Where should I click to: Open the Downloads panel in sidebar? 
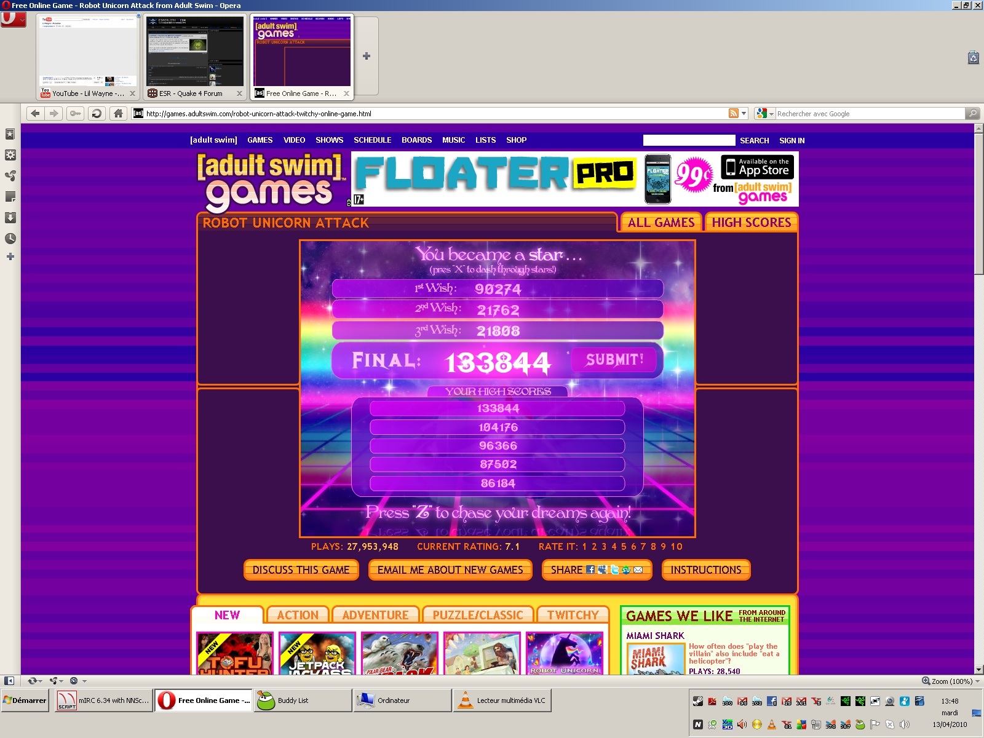coord(10,218)
